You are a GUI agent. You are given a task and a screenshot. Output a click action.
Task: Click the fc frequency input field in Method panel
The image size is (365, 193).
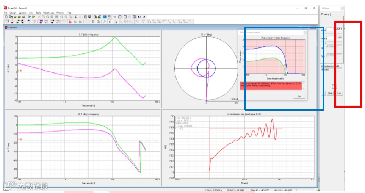pos(335,29)
